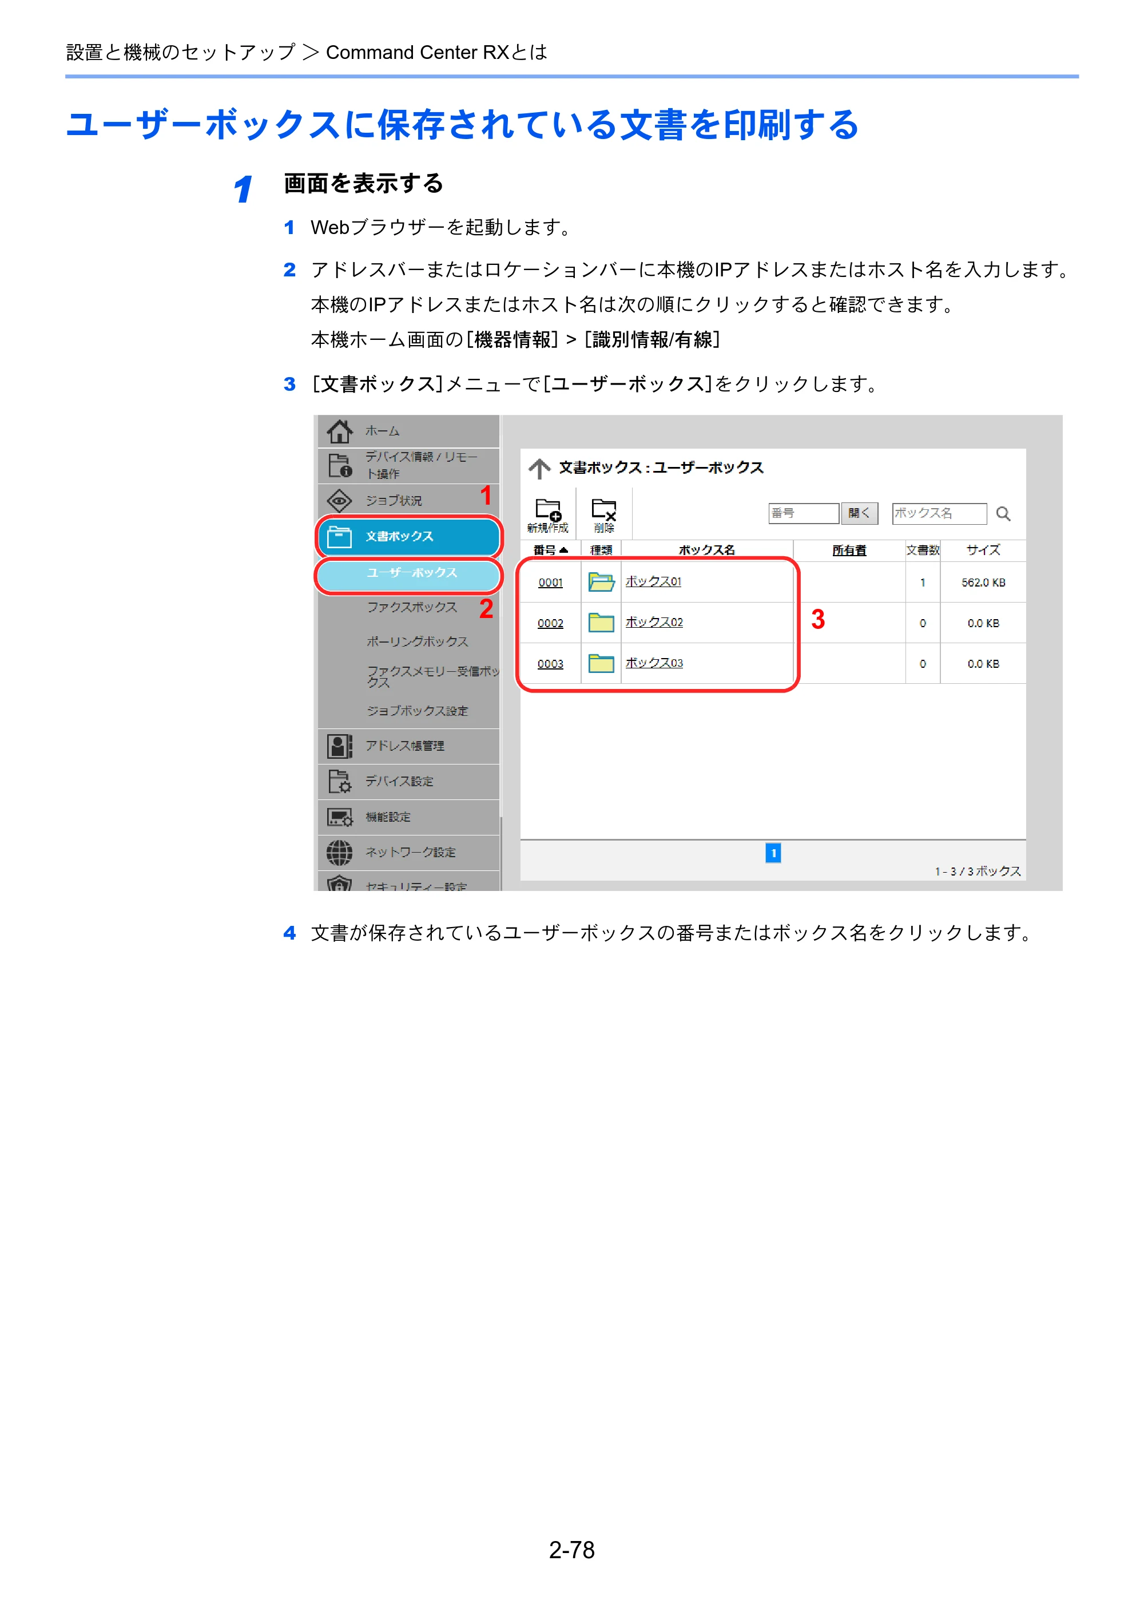Click the 開く button

pos(859,514)
